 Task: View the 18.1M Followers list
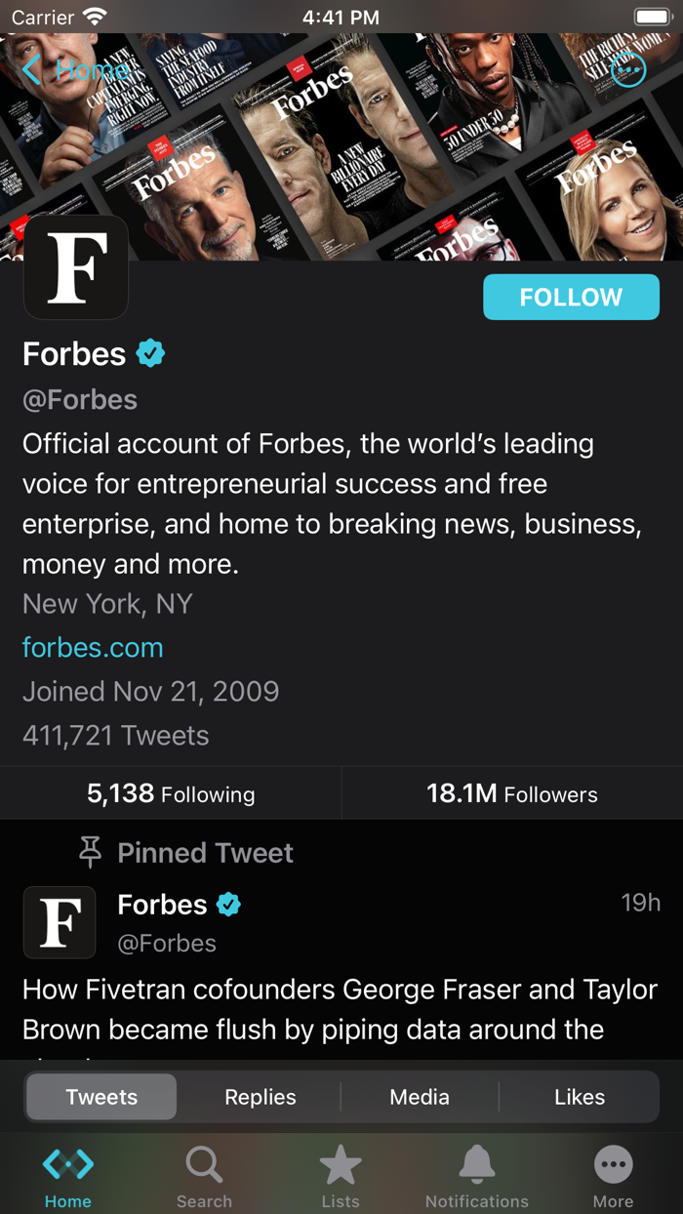(512, 793)
